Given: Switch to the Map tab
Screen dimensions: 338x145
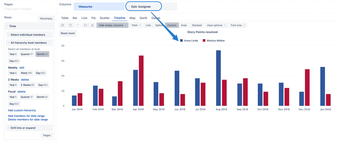Looking at the screenshot, I should coord(132,18).
